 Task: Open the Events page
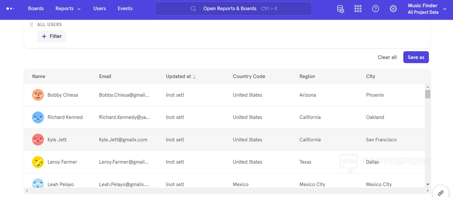pos(125,9)
